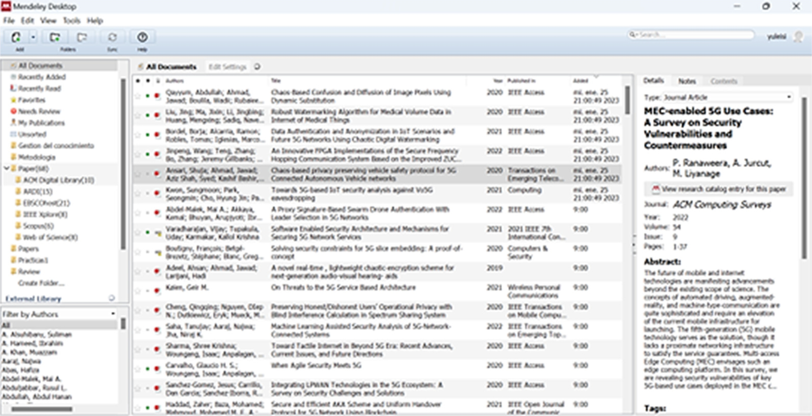Click the Edit Settings button
Image resolution: width=812 pixels, height=416 pixels.
[x=227, y=67]
